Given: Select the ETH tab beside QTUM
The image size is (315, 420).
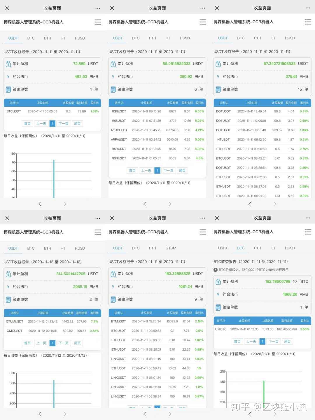Looking at the screenshot, I should tap(152, 248).
